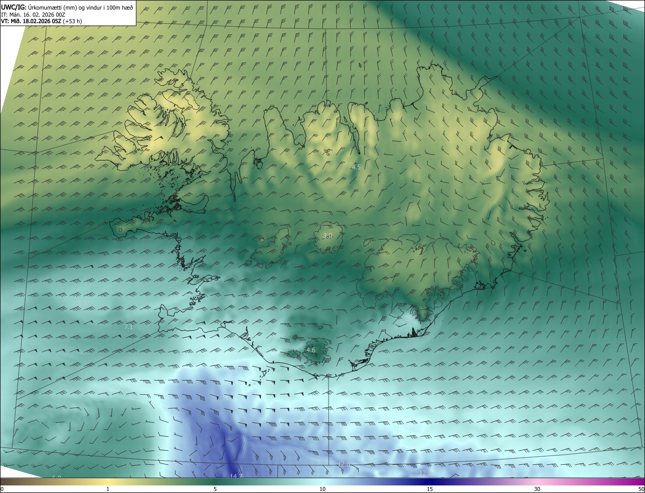Click the 'UWC/IG: Úrkomumætti (mm)' title line
This screenshot has height=493, width=645.
point(67,7)
